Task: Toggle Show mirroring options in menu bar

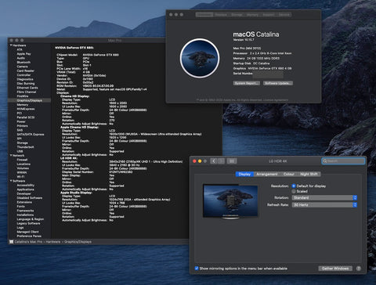Action: pyautogui.click(x=197, y=269)
